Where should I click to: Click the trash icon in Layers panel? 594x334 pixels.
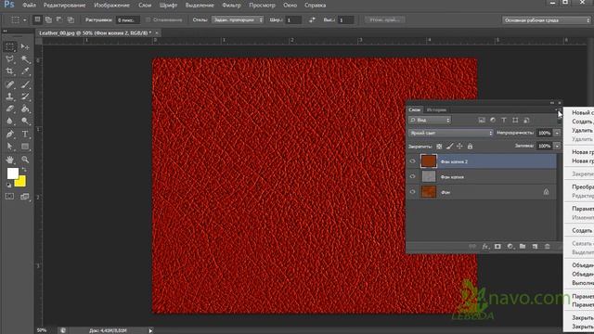click(547, 247)
